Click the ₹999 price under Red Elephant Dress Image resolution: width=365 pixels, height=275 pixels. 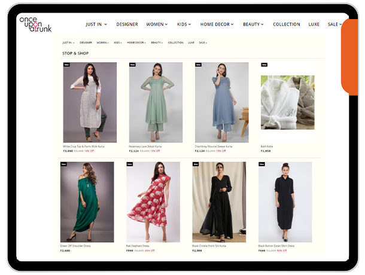130,250
